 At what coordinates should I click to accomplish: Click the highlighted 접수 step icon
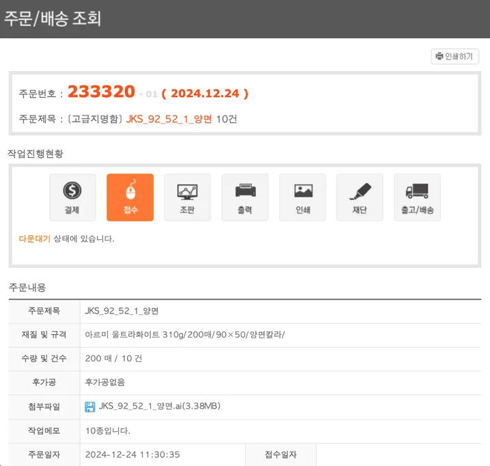tap(130, 197)
